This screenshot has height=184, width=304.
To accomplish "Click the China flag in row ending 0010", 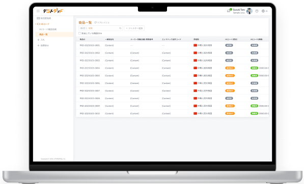I will coord(195,113).
